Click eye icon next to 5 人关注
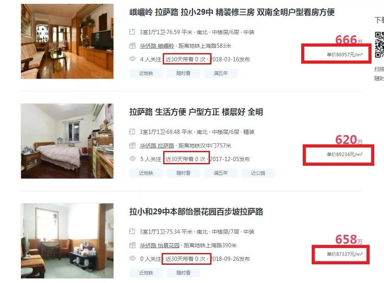Screen dimensions: 384x283 133,159
